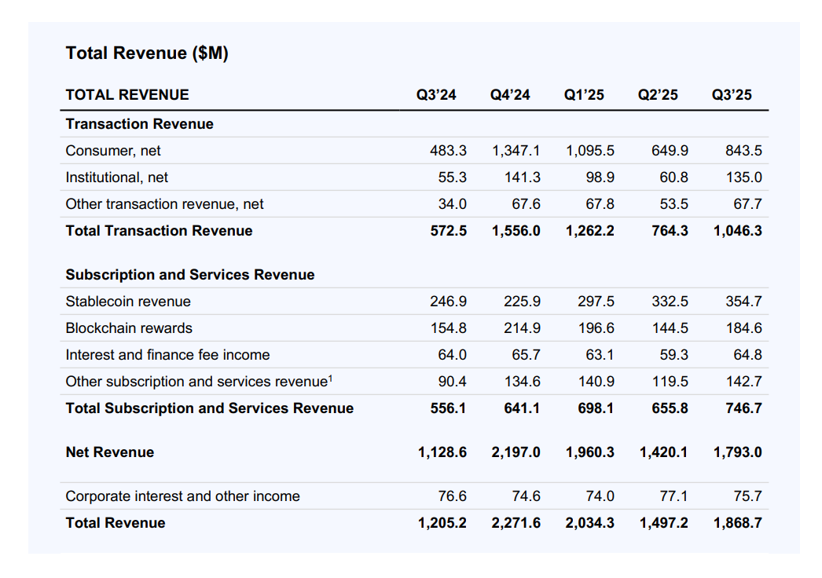Click Interest and finance fee income label
The image size is (822, 578).
[167, 355]
